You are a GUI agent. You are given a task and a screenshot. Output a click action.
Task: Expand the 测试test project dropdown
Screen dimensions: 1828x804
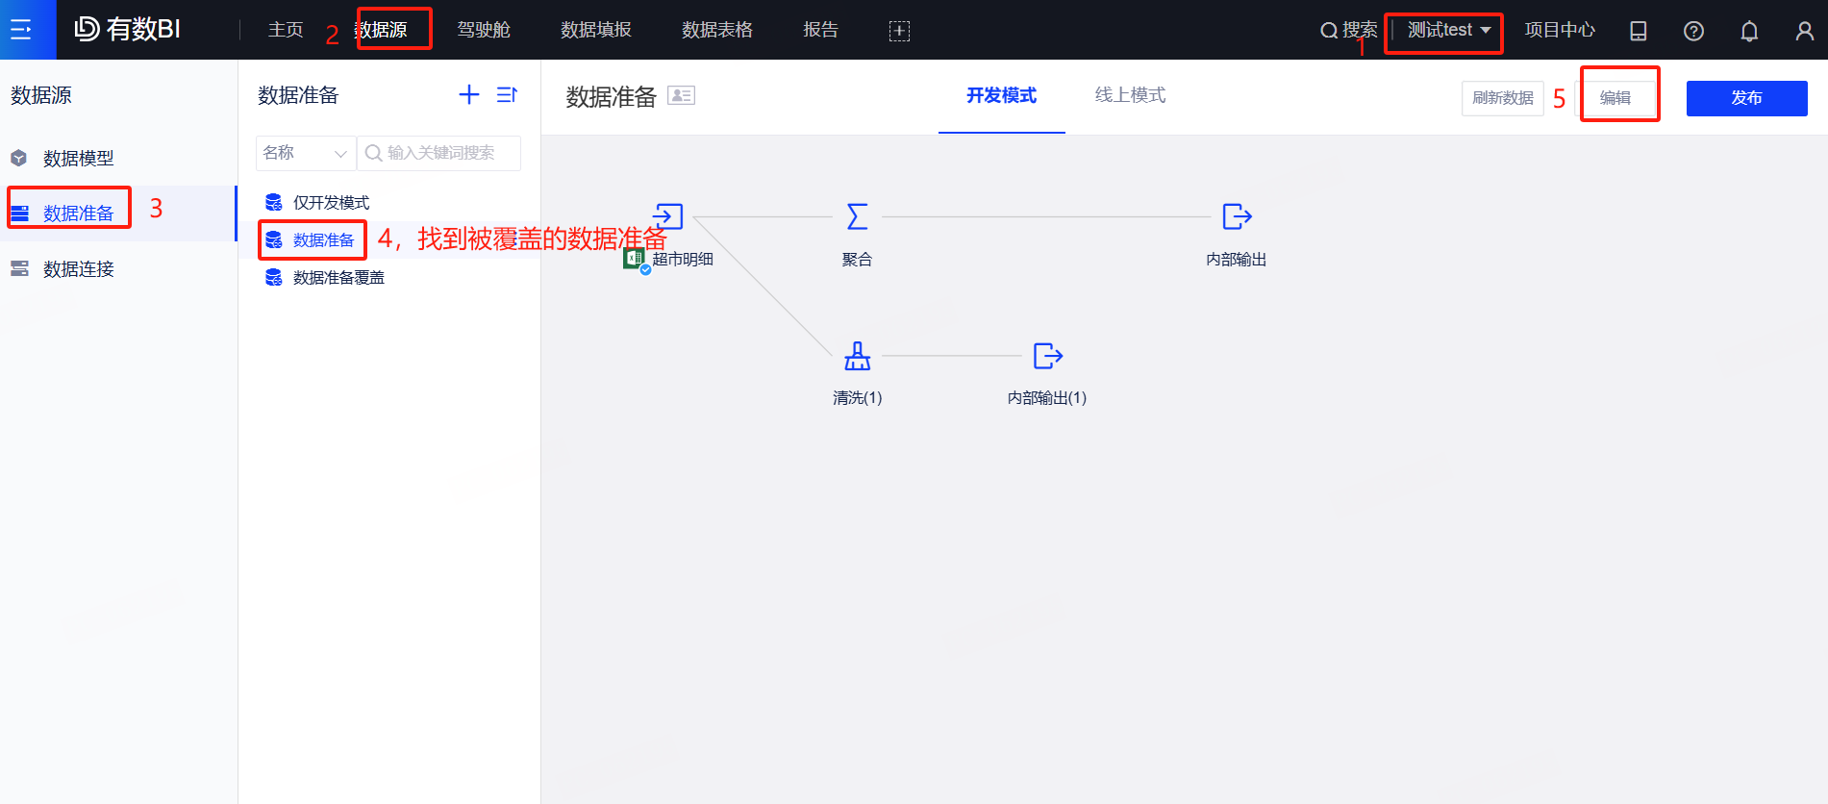[1448, 31]
